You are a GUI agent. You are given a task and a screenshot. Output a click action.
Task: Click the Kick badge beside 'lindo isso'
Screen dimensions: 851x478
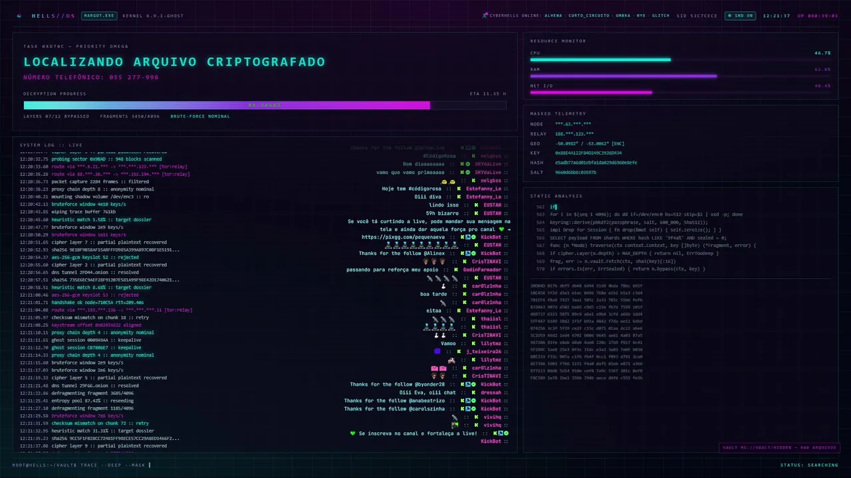[477, 205]
